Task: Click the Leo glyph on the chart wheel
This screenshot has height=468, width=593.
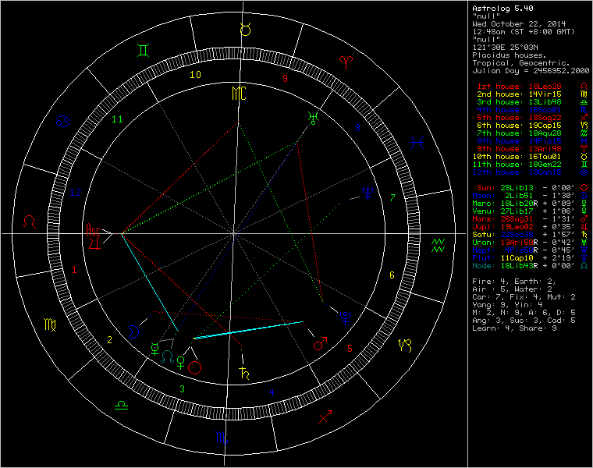Action: (x=29, y=222)
